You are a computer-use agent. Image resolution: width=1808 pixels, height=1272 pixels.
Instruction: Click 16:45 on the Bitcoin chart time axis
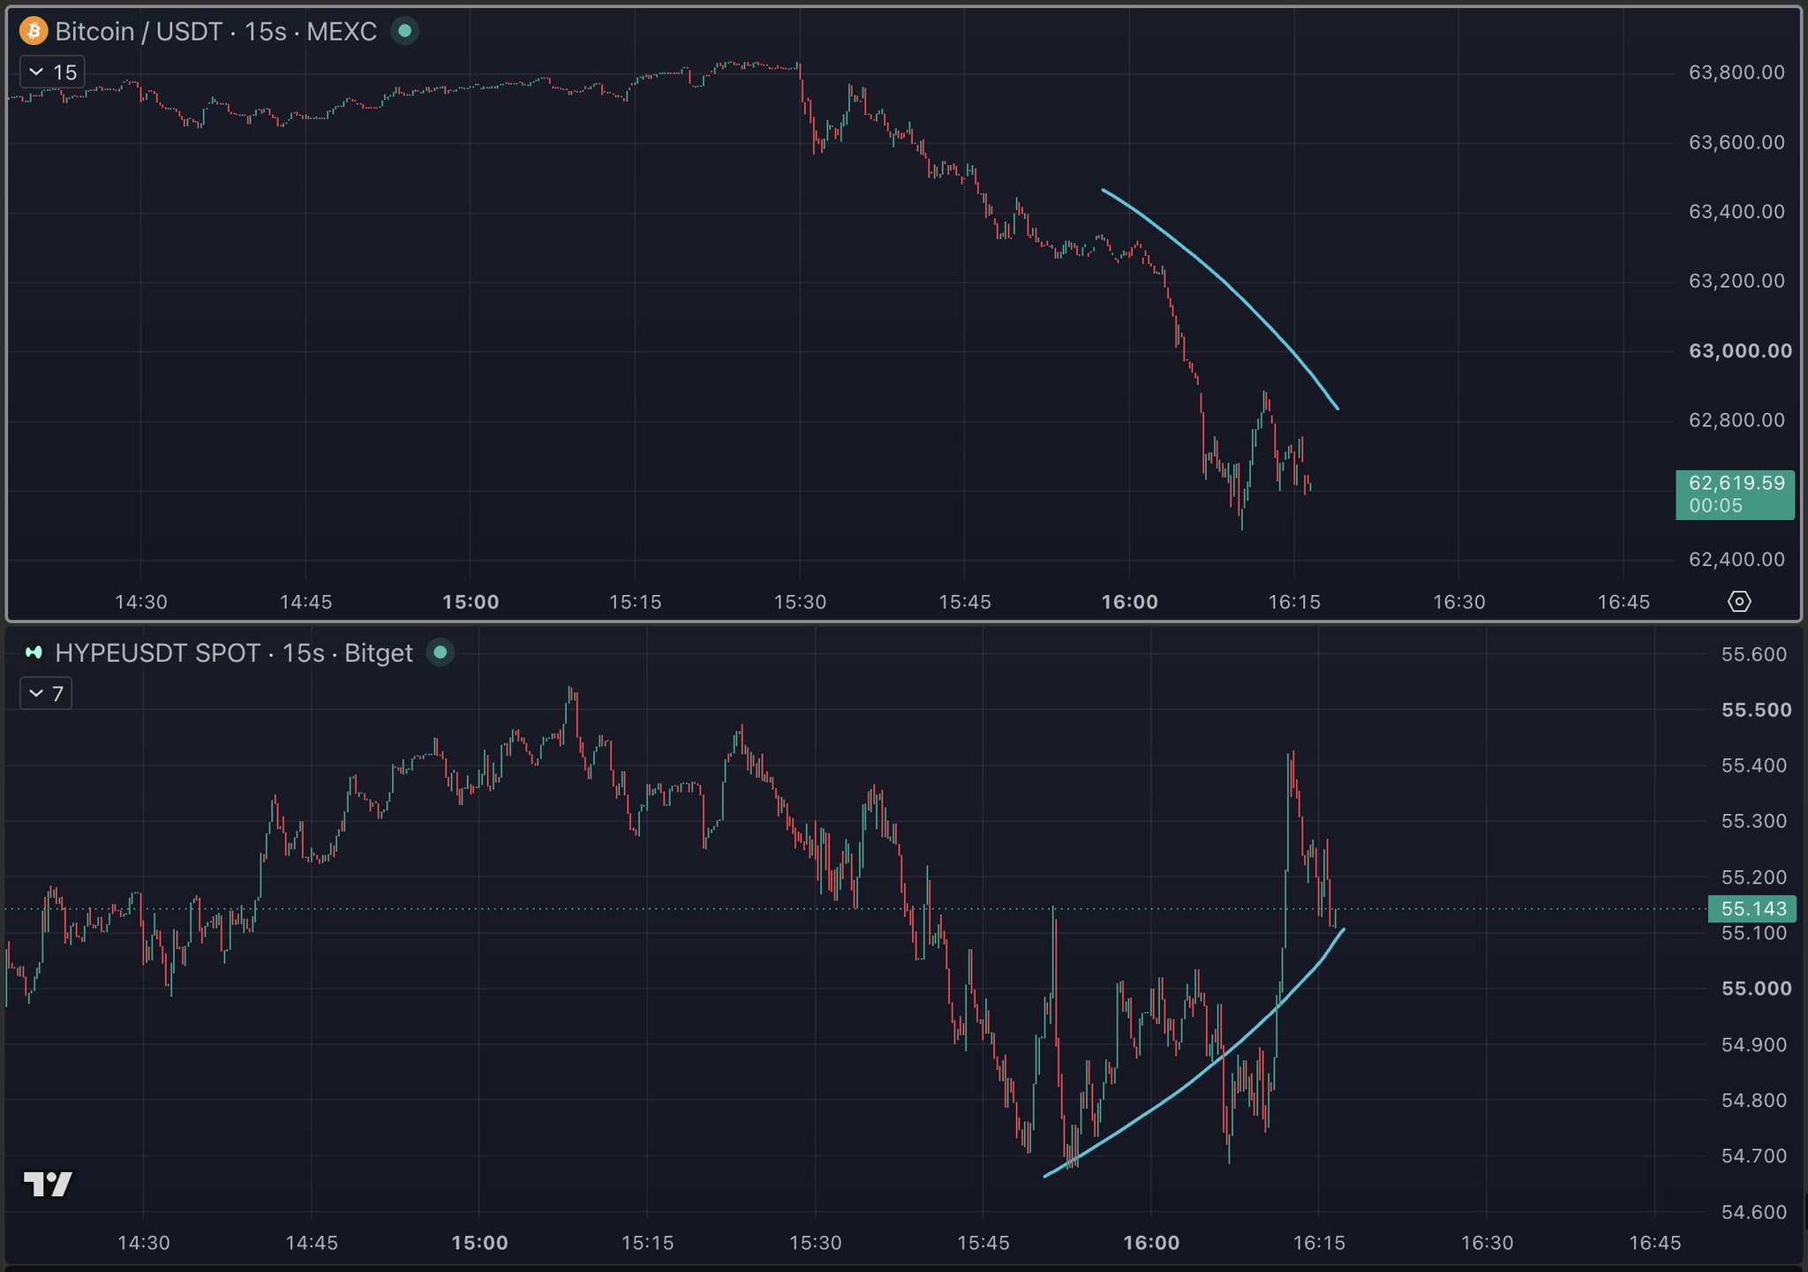point(1623,602)
